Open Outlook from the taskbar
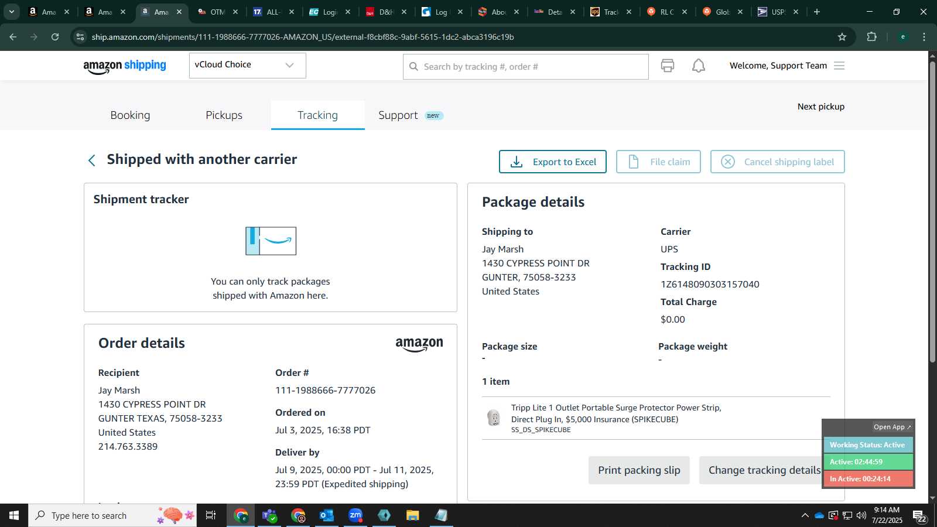 [x=327, y=515]
